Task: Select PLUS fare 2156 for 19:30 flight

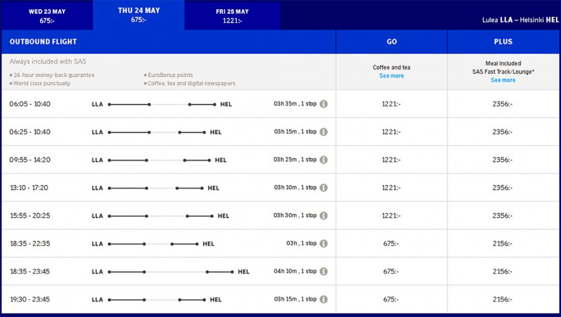Action: [x=503, y=300]
